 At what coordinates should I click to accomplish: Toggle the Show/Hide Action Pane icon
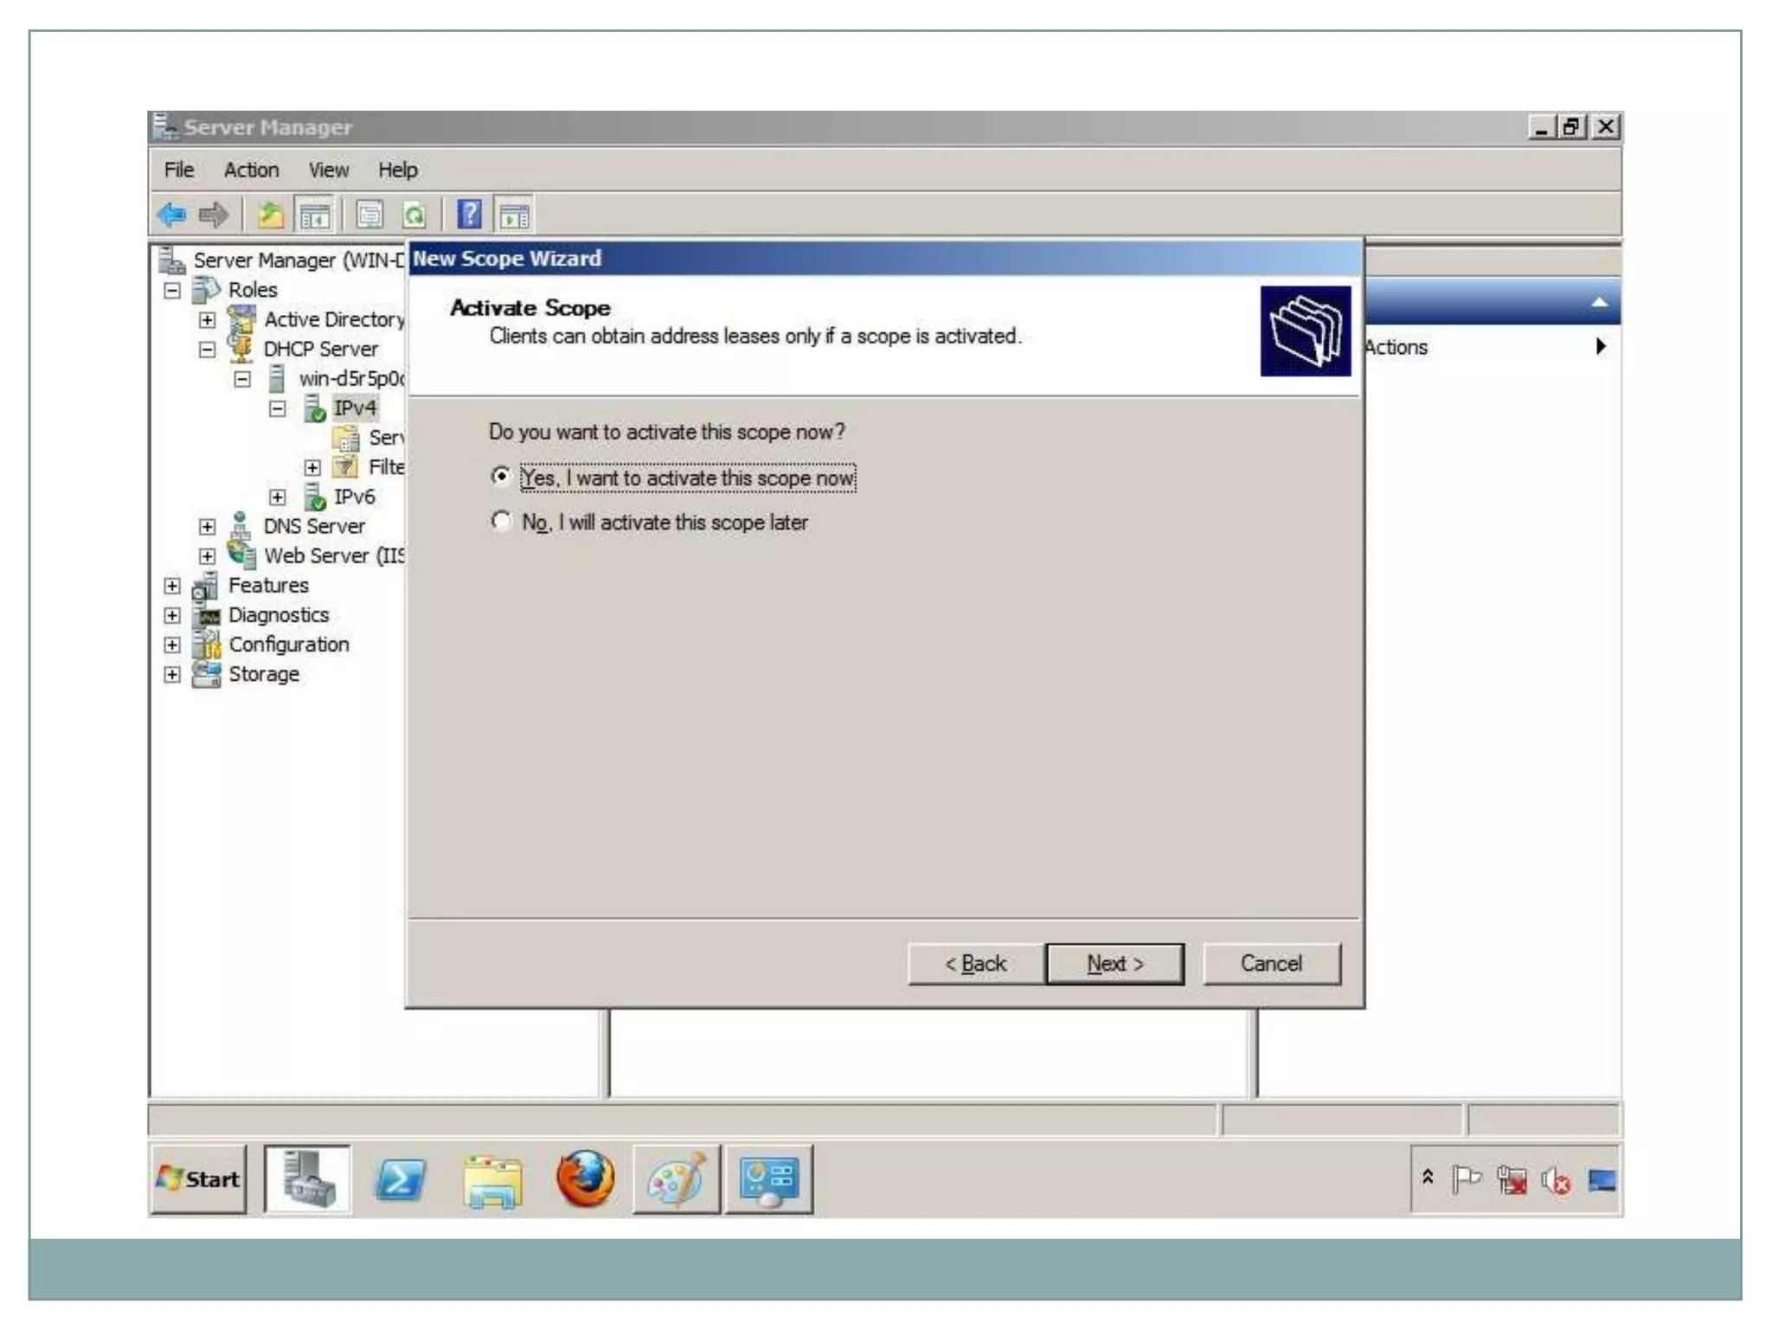click(514, 215)
